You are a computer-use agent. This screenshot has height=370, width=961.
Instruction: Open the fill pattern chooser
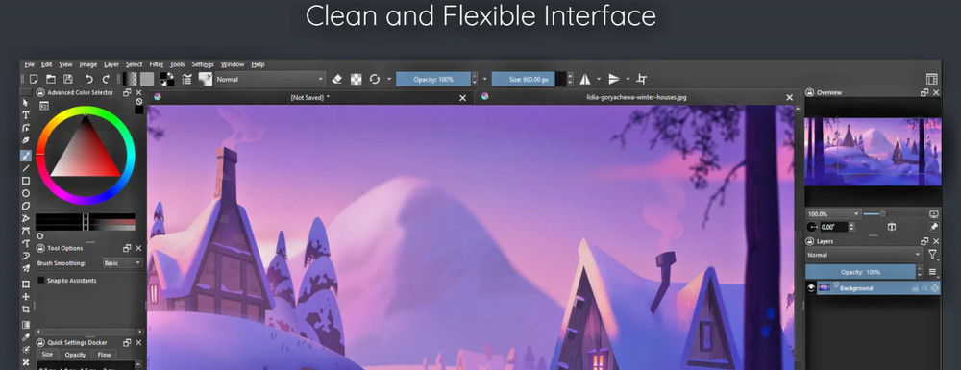pyautogui.click(x=147, y=79)
